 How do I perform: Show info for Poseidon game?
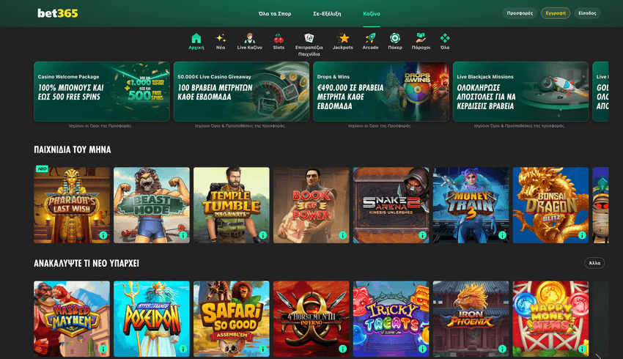pyautogui.click(x=183, y=349)
